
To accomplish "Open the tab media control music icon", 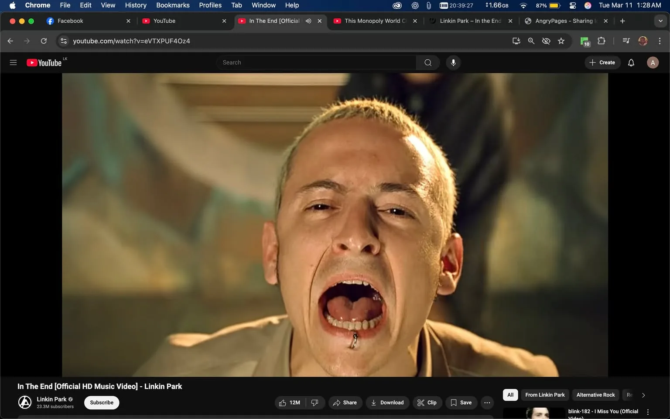I will (626, 41).
